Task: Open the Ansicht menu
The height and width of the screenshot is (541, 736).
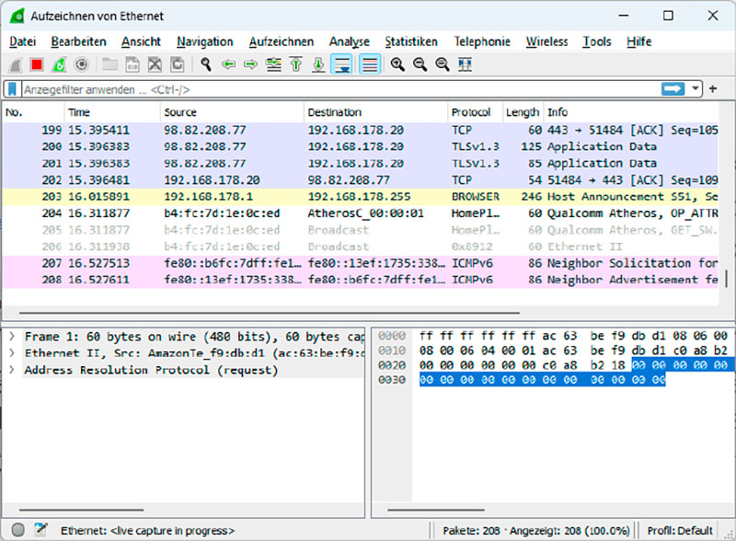Action: [141, 41]
